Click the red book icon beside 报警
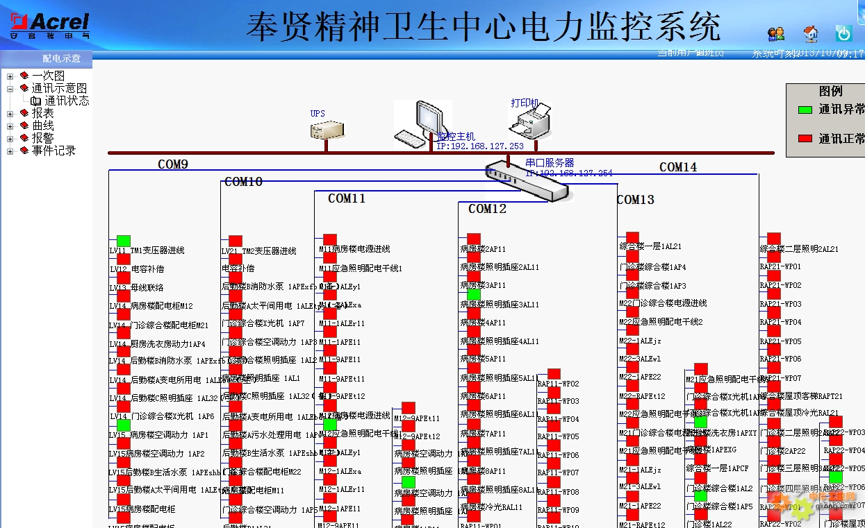 click(24, 138)
